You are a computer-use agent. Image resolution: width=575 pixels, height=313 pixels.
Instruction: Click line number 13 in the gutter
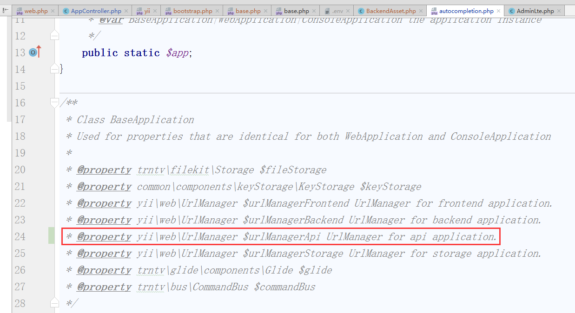tap(20, 52)
